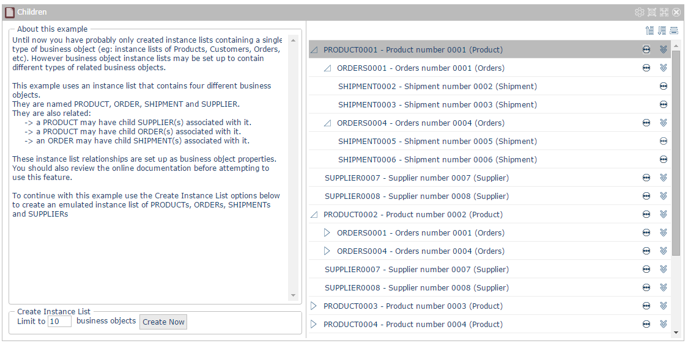
Task: Open more-options circle for first SUPPLIER0008 row
Action: [x=646, y=196]
